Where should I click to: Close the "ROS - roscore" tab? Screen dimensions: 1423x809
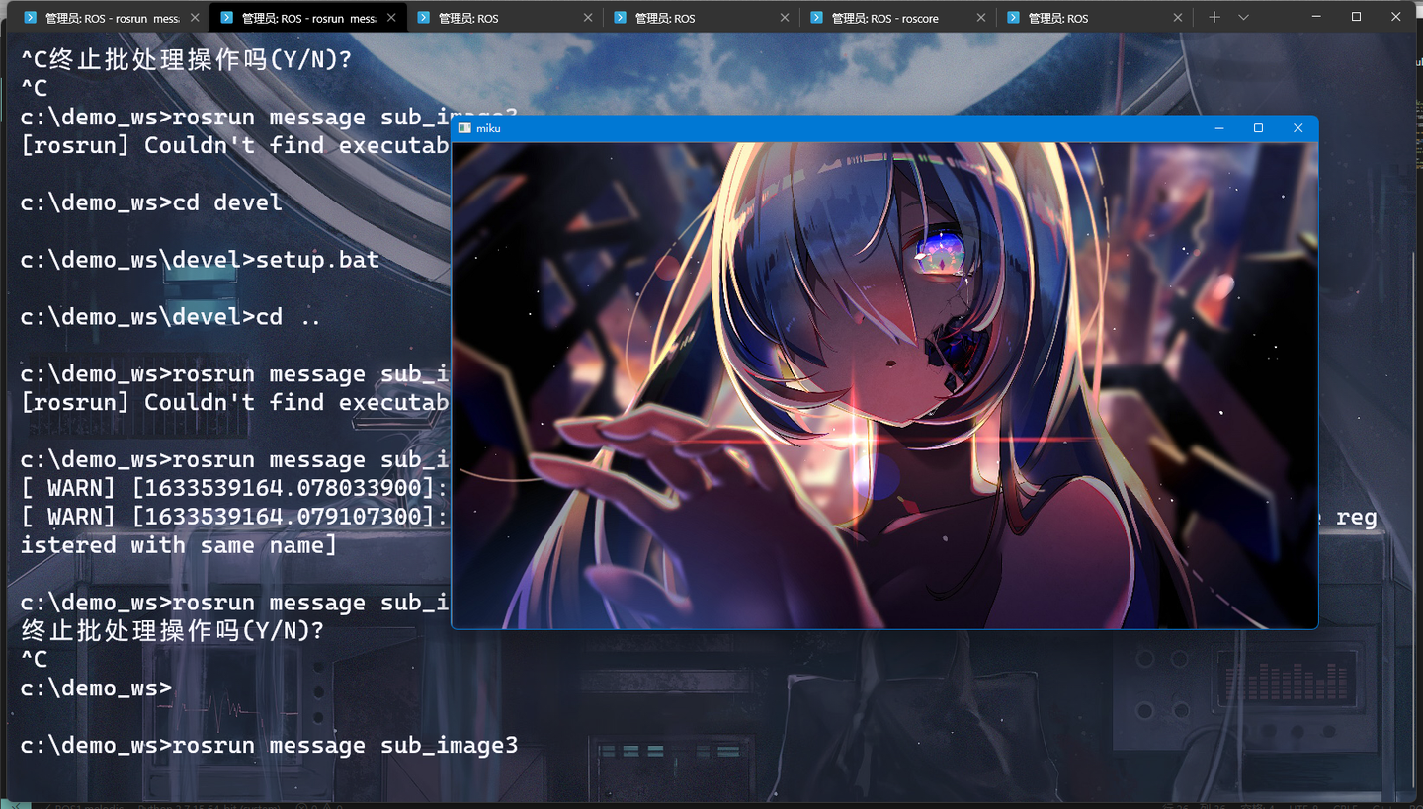tap(979, 17)
